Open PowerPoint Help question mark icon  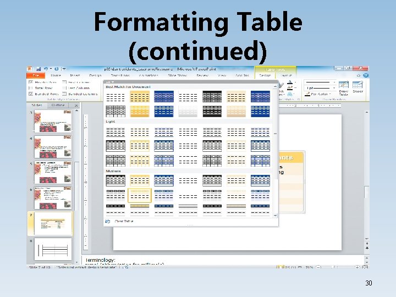coord(366,75)
